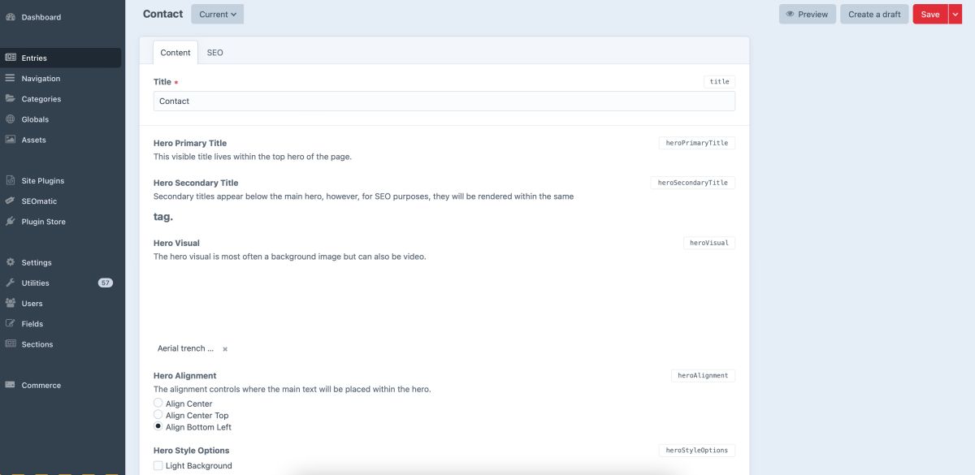
Task: Click the Categories folder icon
Action: point(11,98)
